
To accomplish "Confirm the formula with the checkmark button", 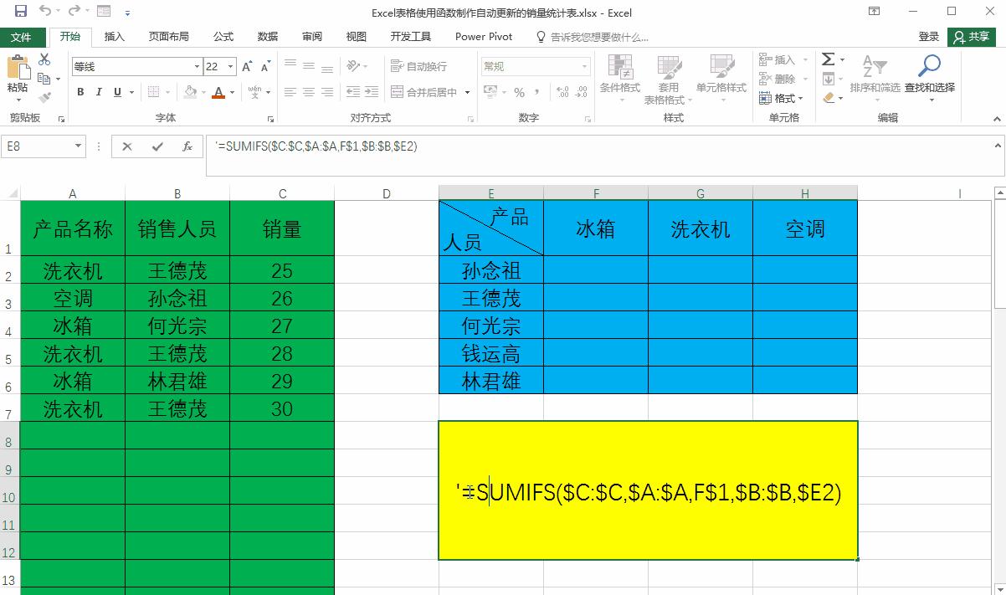I will point(156,146).
